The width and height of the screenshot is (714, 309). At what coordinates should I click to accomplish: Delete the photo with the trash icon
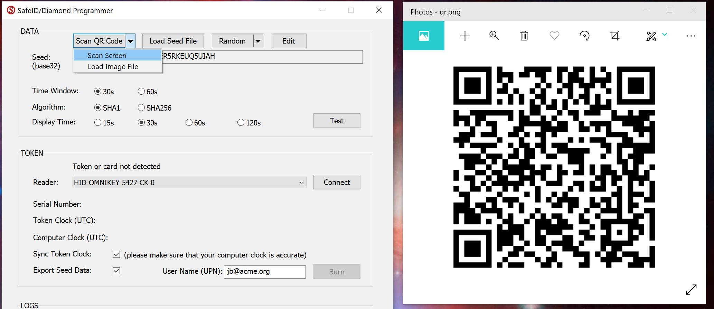click(524, 36)
